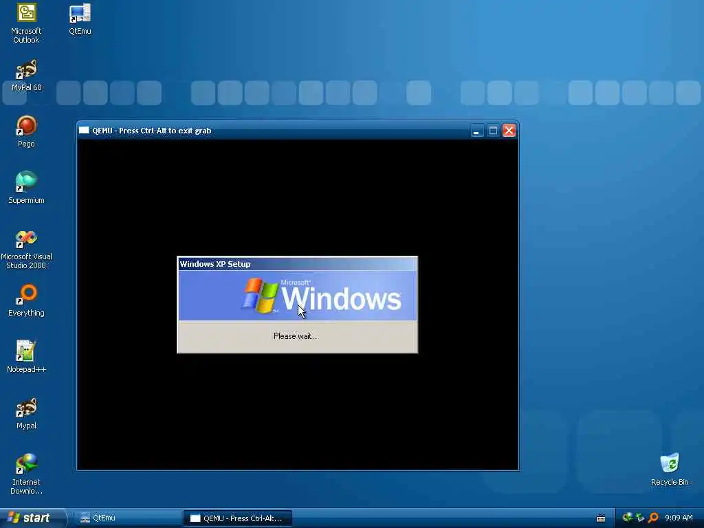Click the Windows logo banner in Setup
This screenshot has width=704, height=528.
tap(298, 296)
